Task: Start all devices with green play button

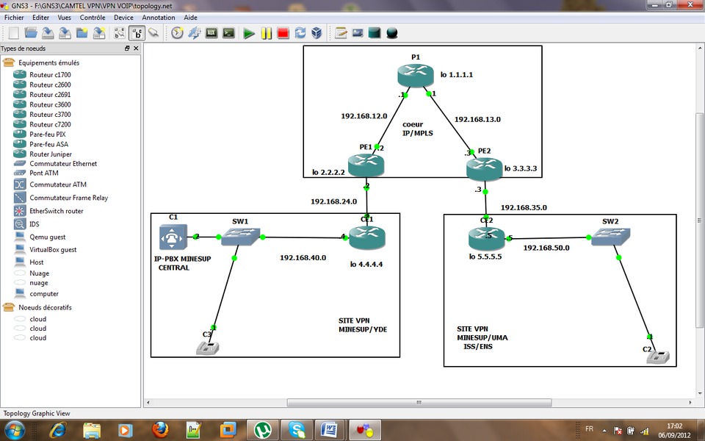Action: [x=249, y=33]
